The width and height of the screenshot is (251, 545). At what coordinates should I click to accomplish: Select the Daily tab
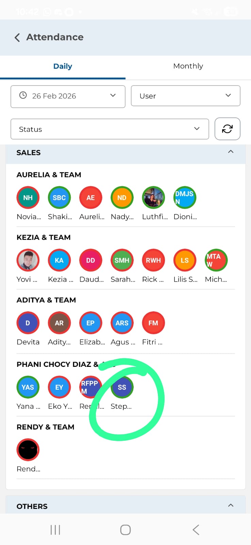[63, 66]
